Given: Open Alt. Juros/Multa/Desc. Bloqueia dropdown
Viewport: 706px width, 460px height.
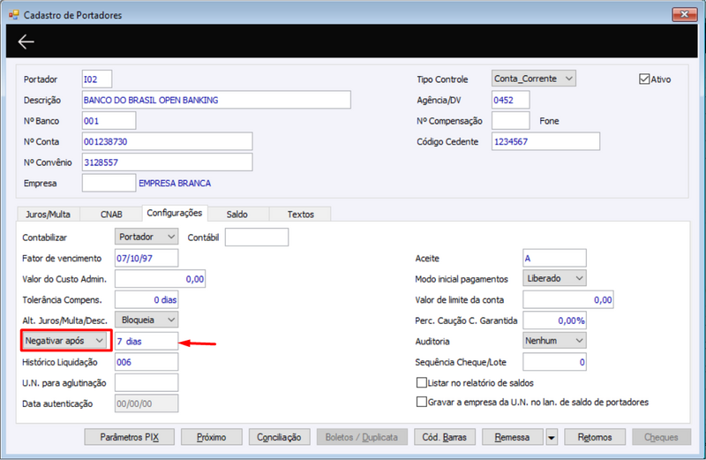Looking at the screenshot, I should pos(146,320).
